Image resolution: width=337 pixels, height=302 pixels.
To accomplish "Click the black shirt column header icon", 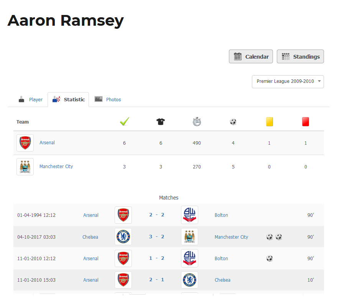I will click(x=161, y=122).
